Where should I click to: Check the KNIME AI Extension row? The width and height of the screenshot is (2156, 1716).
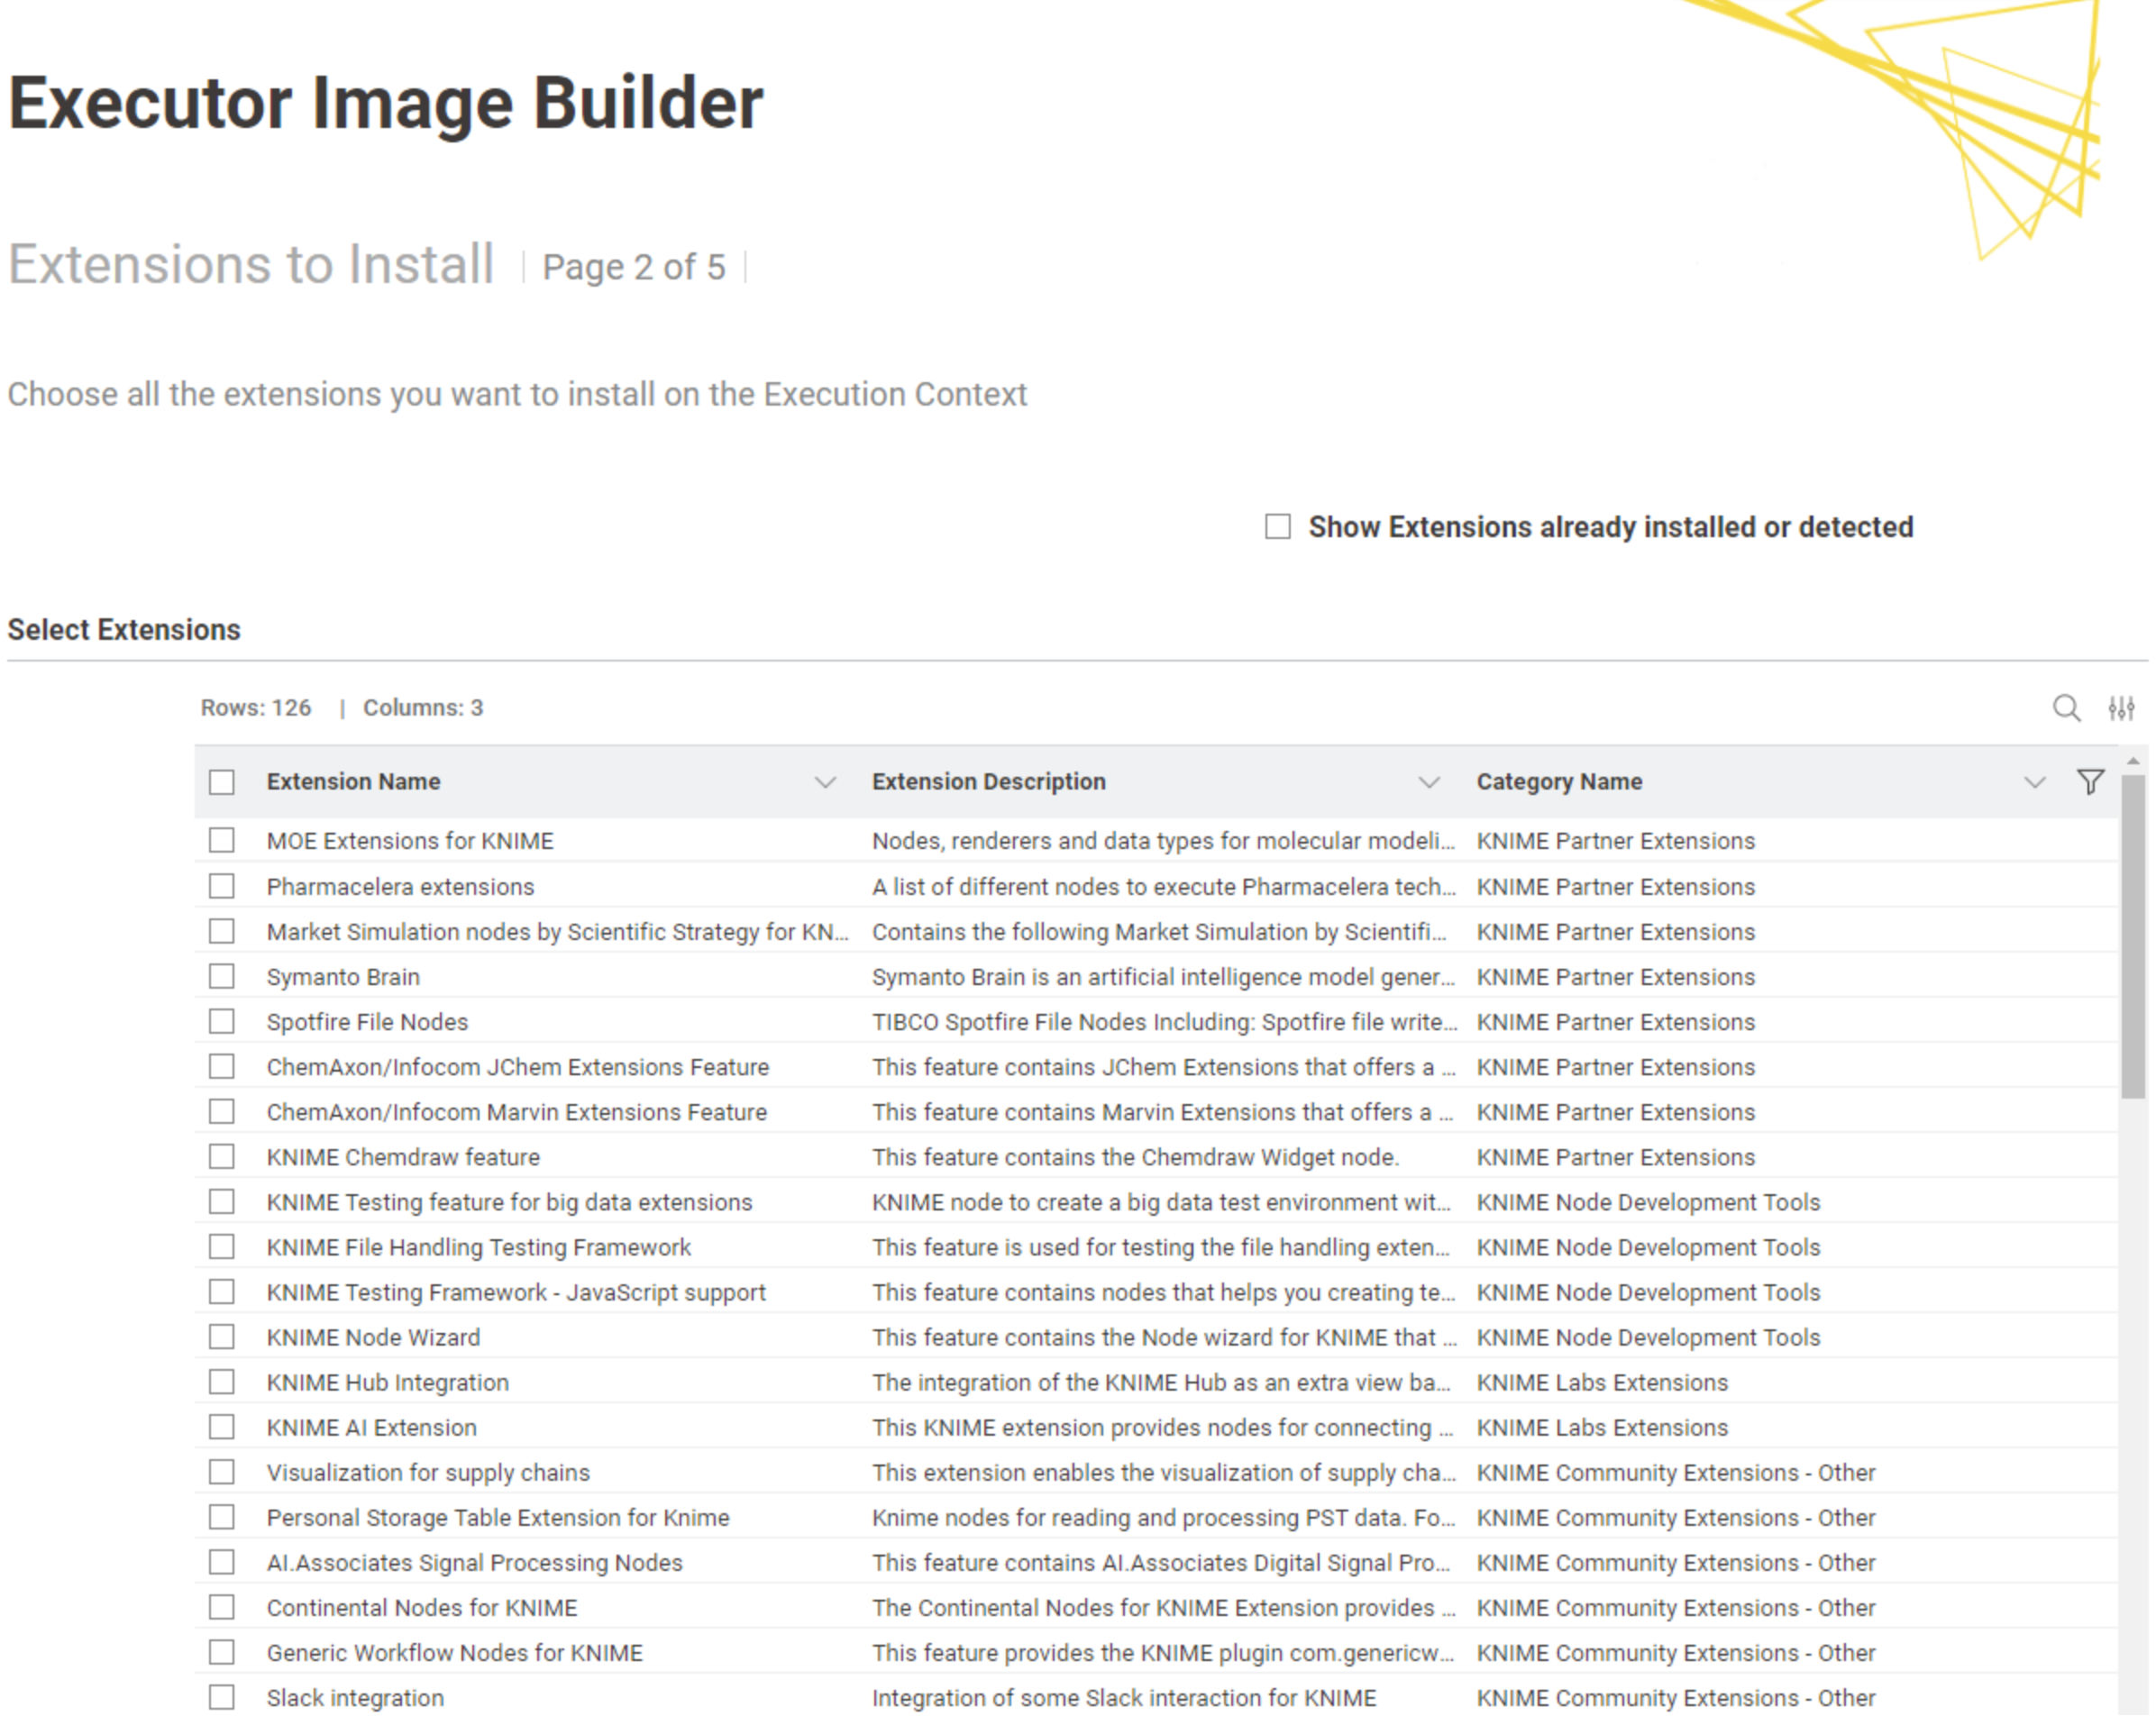[222, 1427]
